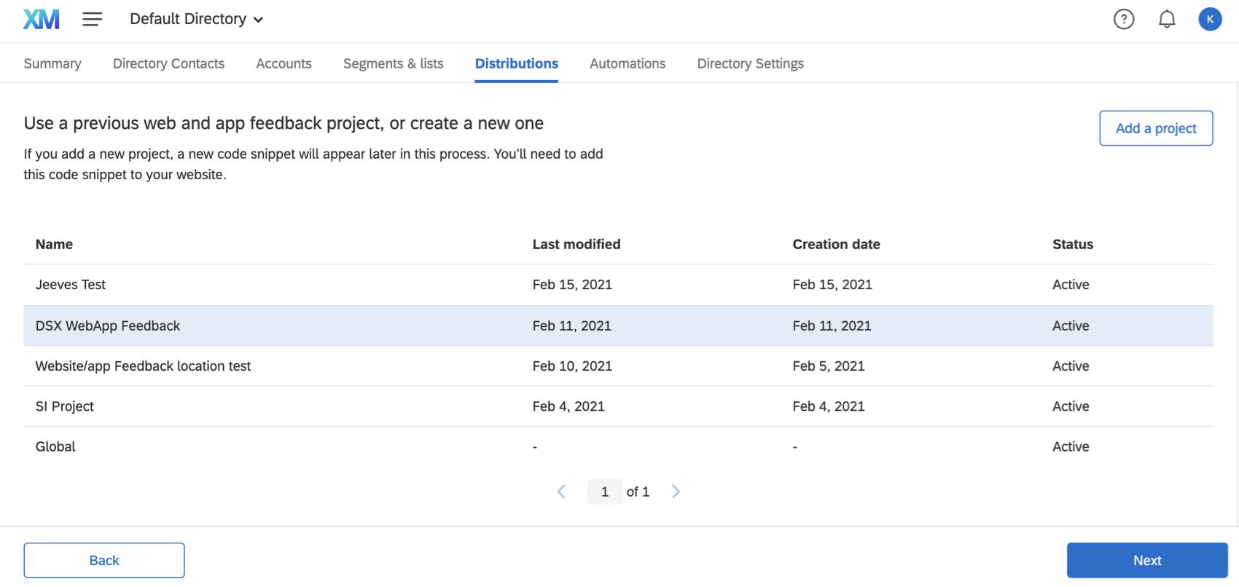1239x587 pixels.
Task: Select the SI Project row
Action: (65, 406)
